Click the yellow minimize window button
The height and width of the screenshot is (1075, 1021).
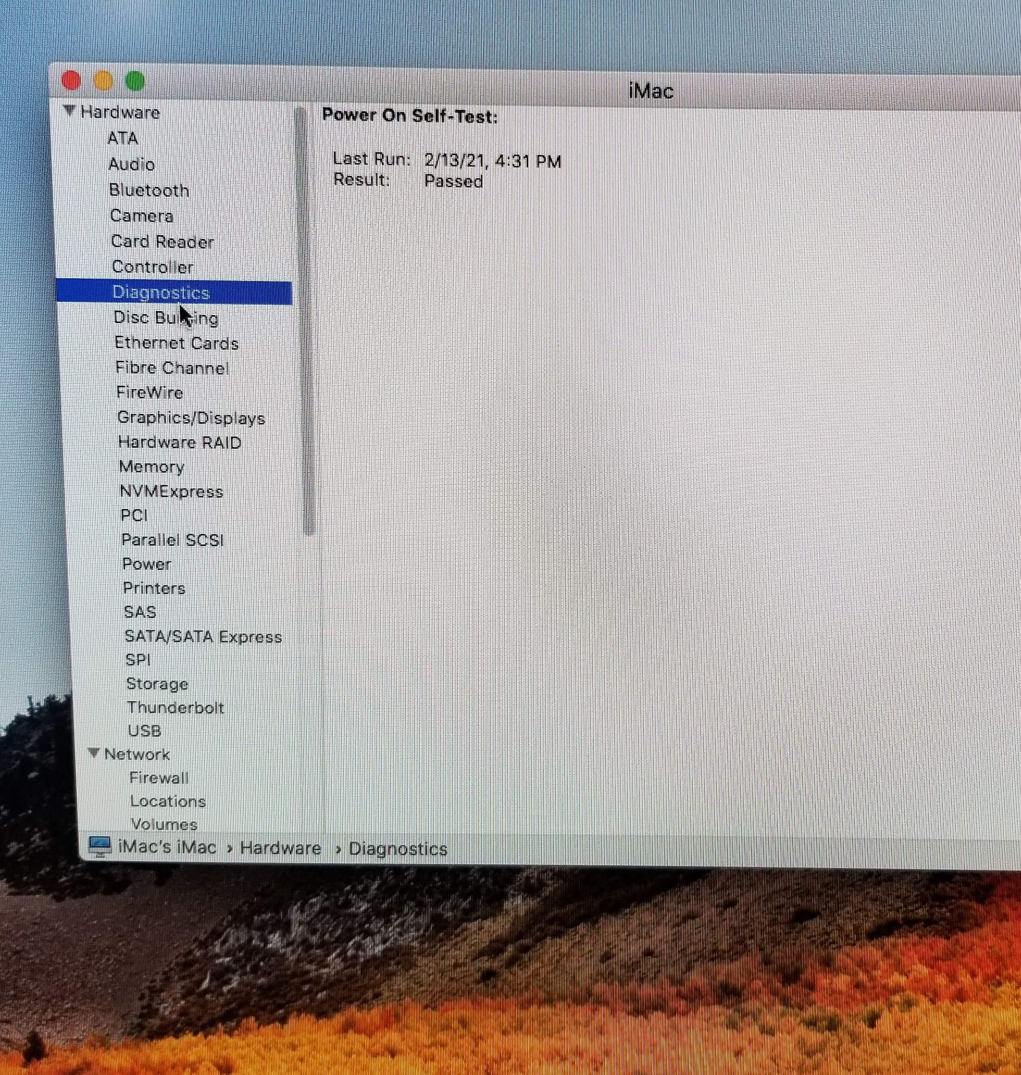(103, 81)
